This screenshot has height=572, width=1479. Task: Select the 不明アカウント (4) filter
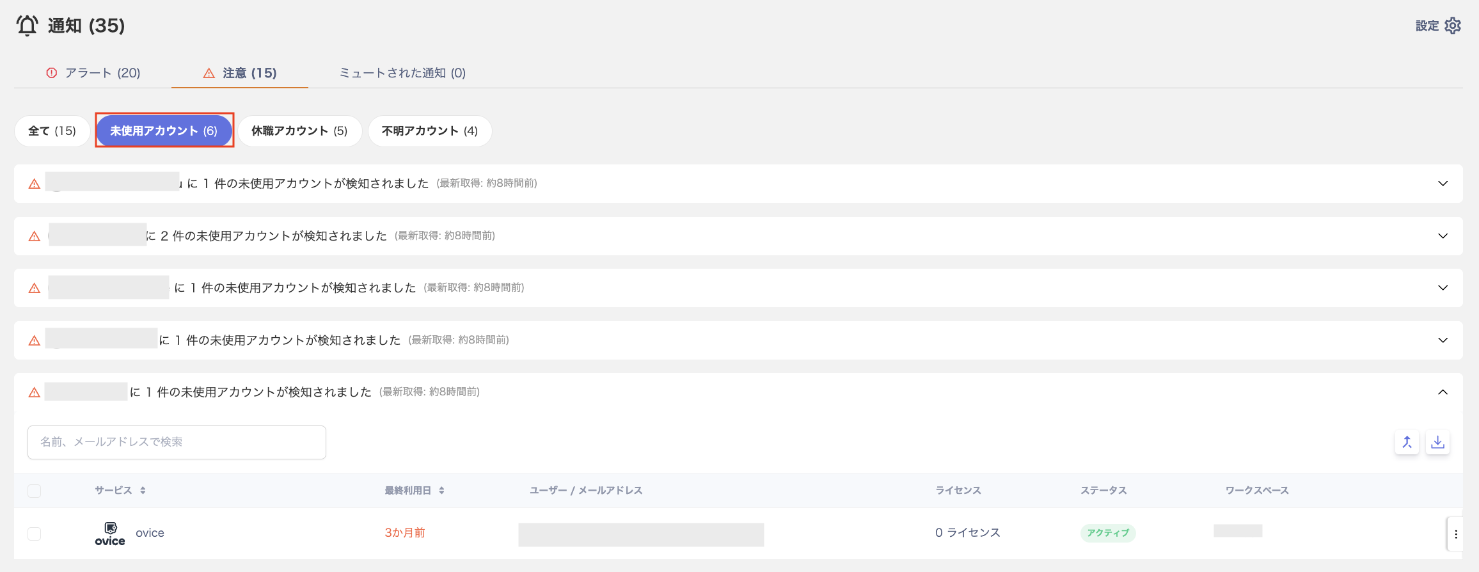coord(430,131)
